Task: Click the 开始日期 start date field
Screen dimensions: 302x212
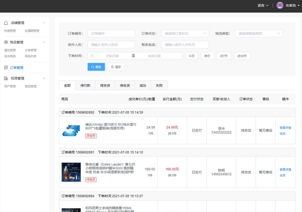Action: 112,56
